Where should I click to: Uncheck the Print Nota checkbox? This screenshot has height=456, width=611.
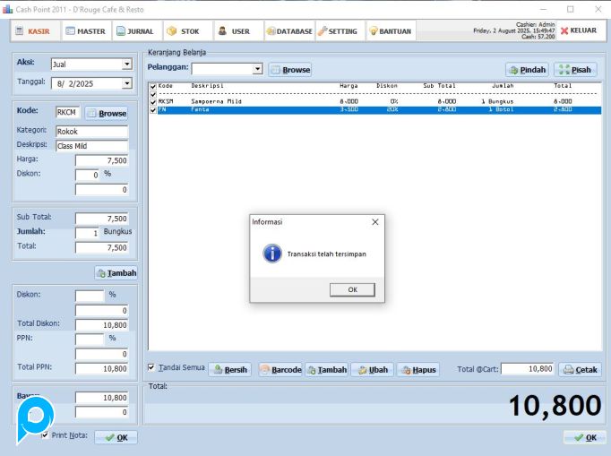pyautogui.click(x=46, y=435)
